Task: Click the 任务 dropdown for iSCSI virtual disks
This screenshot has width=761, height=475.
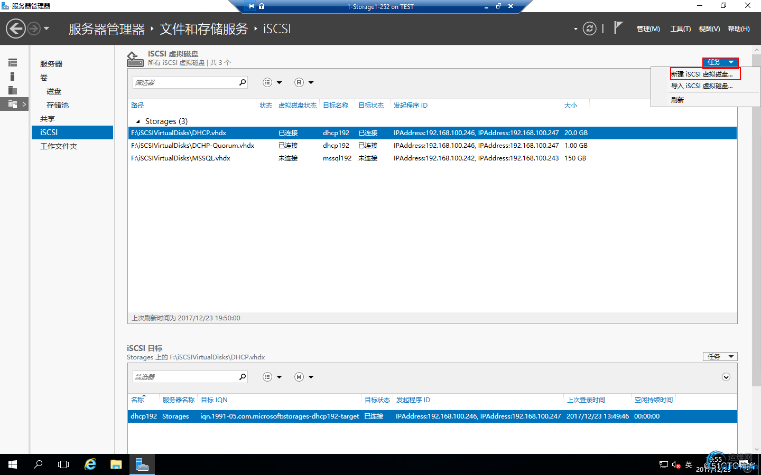Action: pyautogui.click(x=720, y=62)
